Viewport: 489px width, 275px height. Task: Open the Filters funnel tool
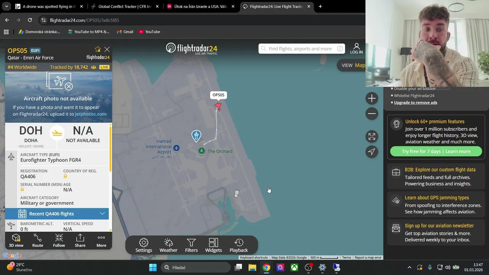coord(191,245)
